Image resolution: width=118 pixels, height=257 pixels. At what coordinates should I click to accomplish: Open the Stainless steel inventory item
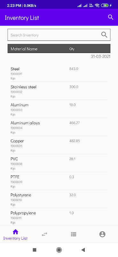[59, 91]
